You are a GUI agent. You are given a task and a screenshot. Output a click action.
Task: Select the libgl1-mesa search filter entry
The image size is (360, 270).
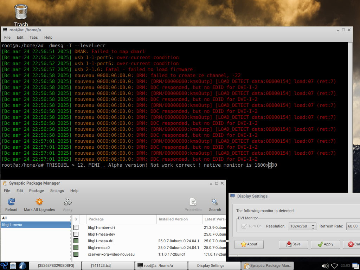36,225
